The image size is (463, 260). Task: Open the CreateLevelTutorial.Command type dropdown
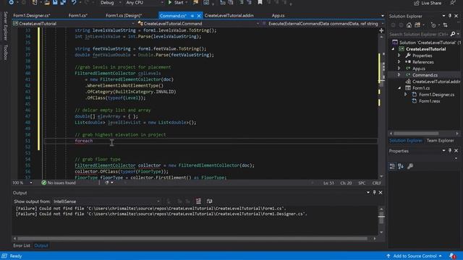(x=198, y=23)
